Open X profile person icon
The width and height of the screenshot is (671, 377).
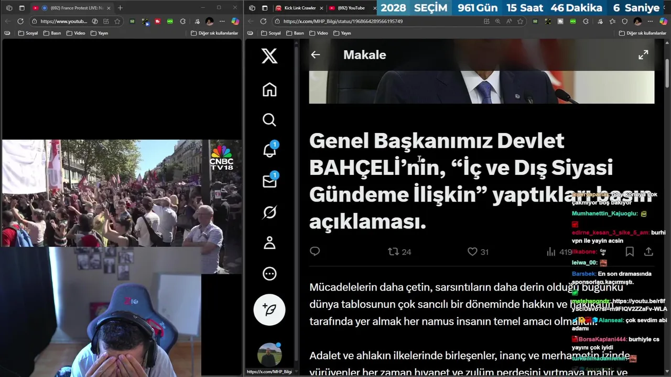tap(269, 242)
